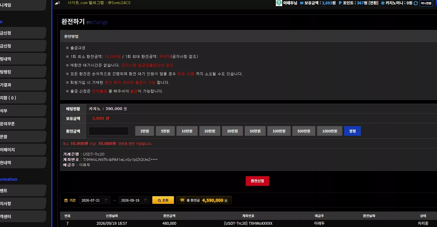Click the casino money card icon
The width and height of the screenshot is (437, 227).
pyautogui.click(x=383, y=3)
